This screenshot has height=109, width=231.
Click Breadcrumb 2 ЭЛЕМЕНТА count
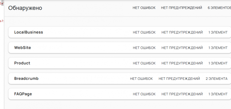(217, 79)
